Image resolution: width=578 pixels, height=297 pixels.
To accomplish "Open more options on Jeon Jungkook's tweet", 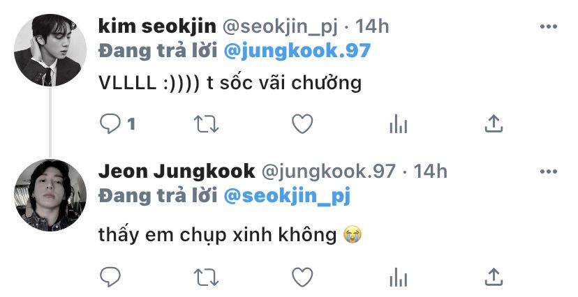I will (x=549, y=171).
